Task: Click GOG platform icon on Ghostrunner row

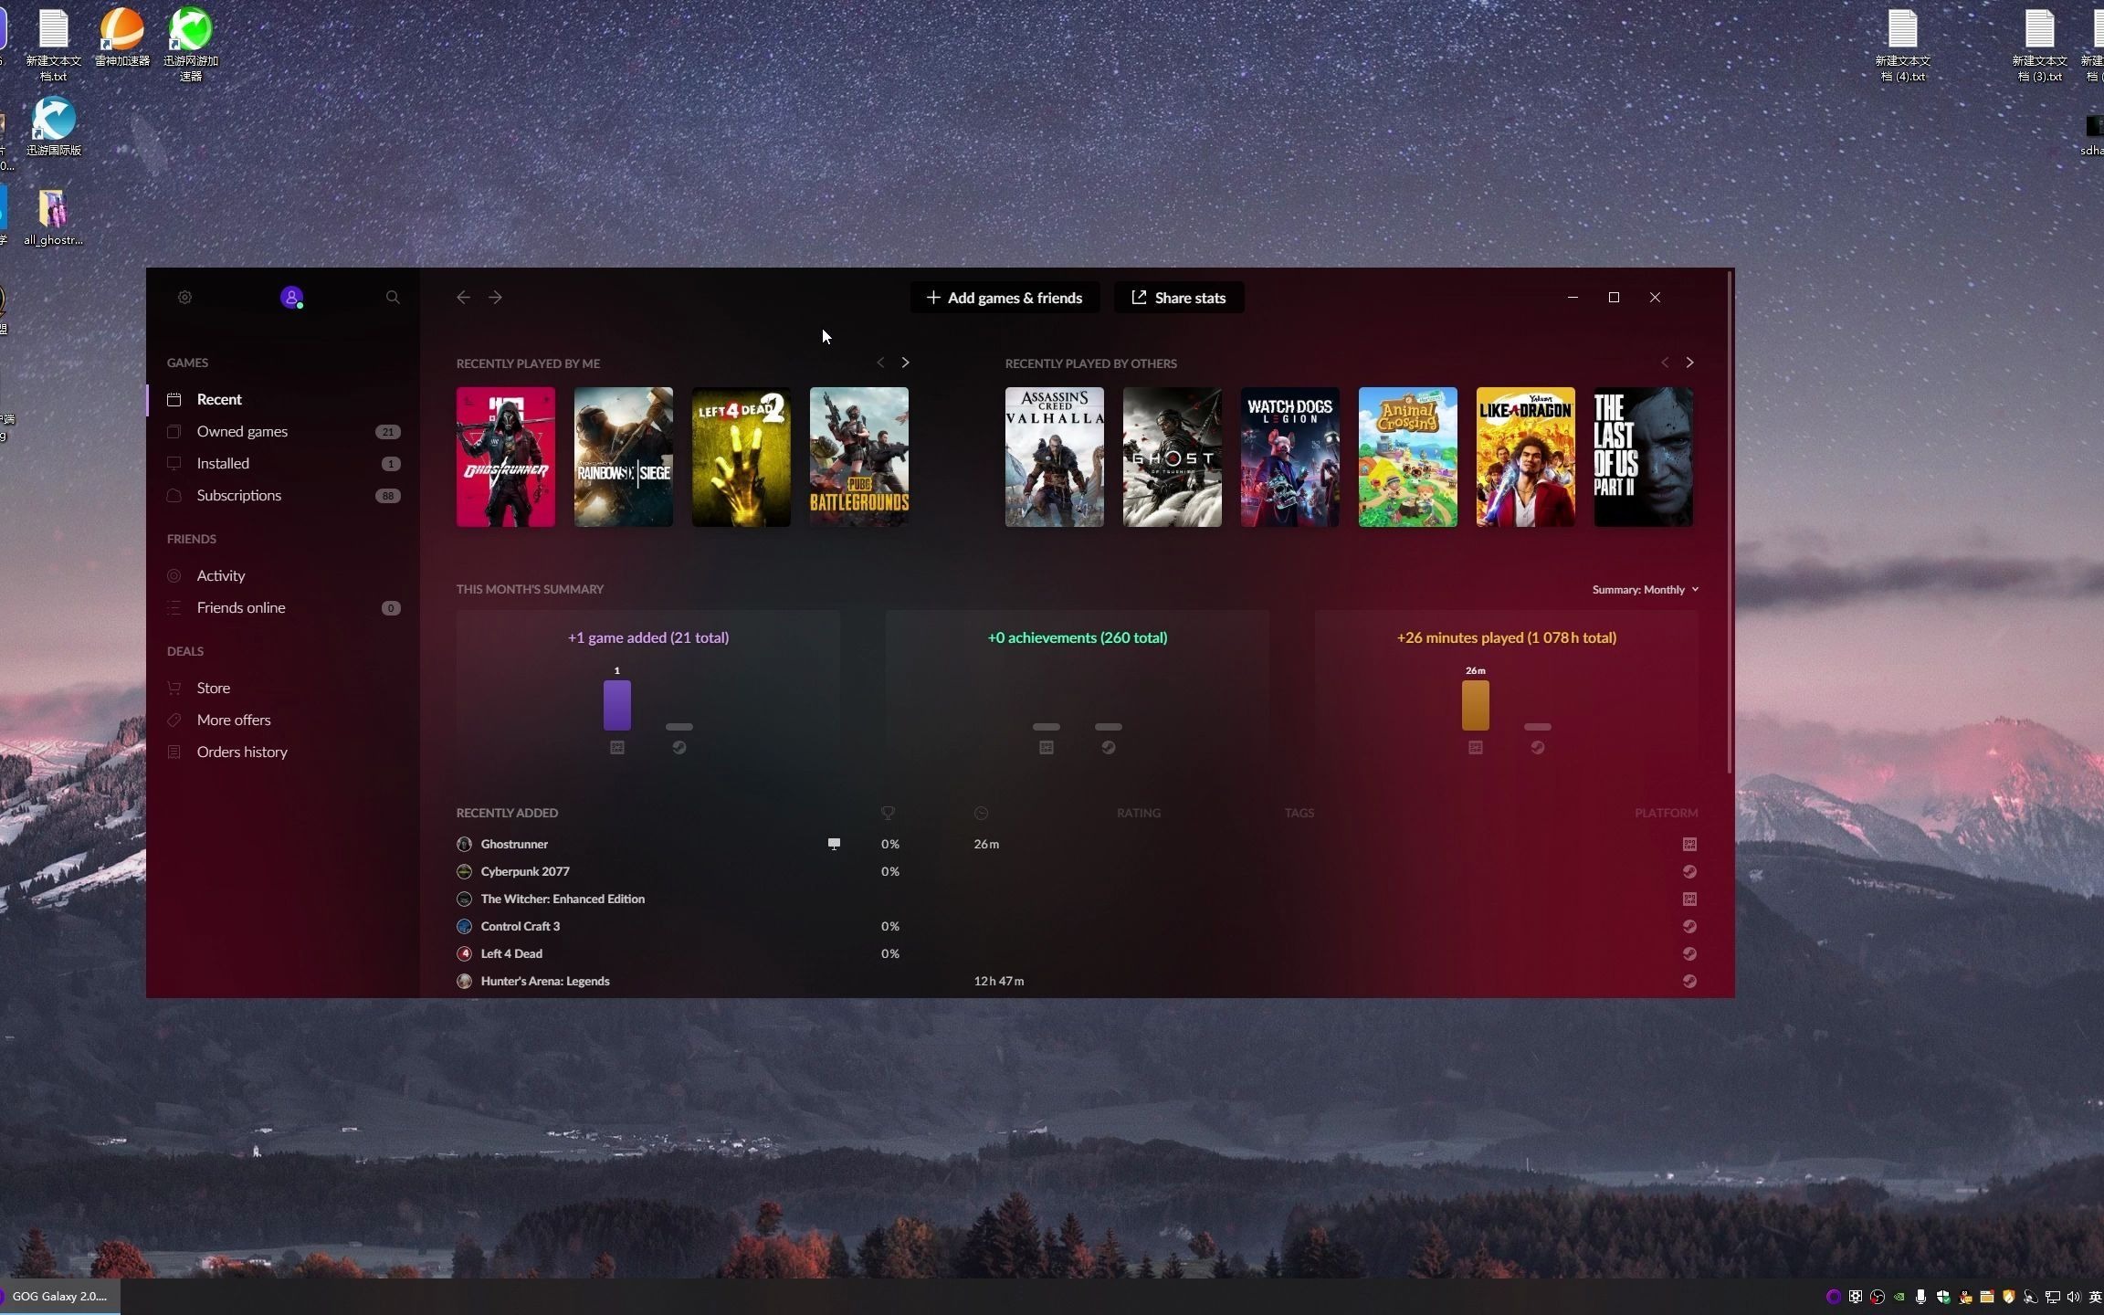Action: coord(1689,844)
